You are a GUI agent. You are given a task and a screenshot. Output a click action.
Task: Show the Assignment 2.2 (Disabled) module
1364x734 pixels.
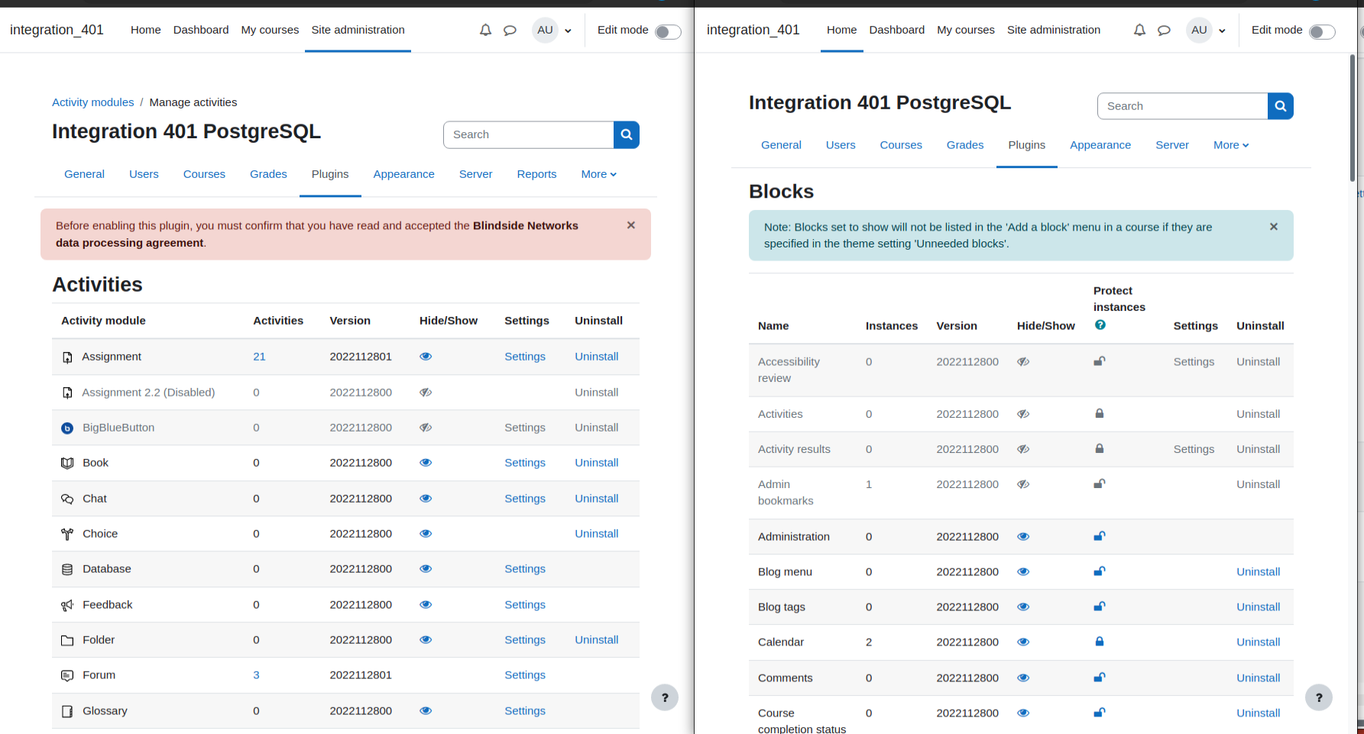coord(426,392)
